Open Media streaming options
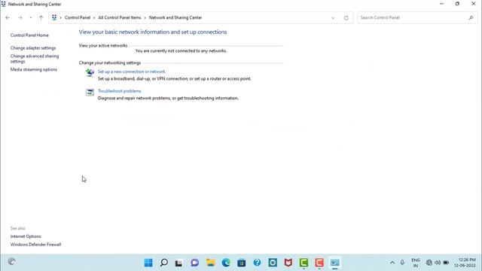The width and height of the screenshot is (482, 271). (x=33, y=69)
